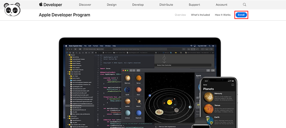Select the Find navigator magnifier icon

point(76,53)
